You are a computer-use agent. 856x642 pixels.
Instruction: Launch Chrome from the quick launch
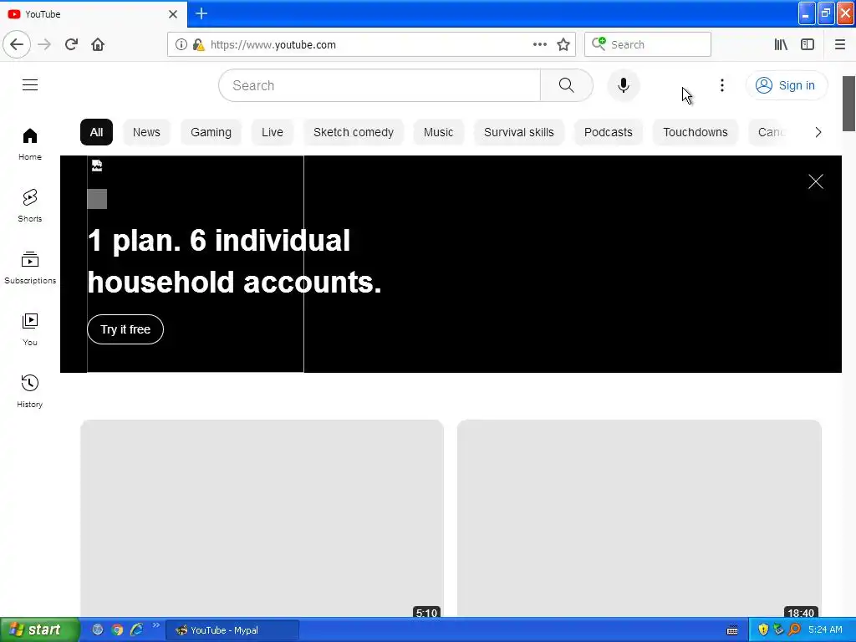pos(117,629)
